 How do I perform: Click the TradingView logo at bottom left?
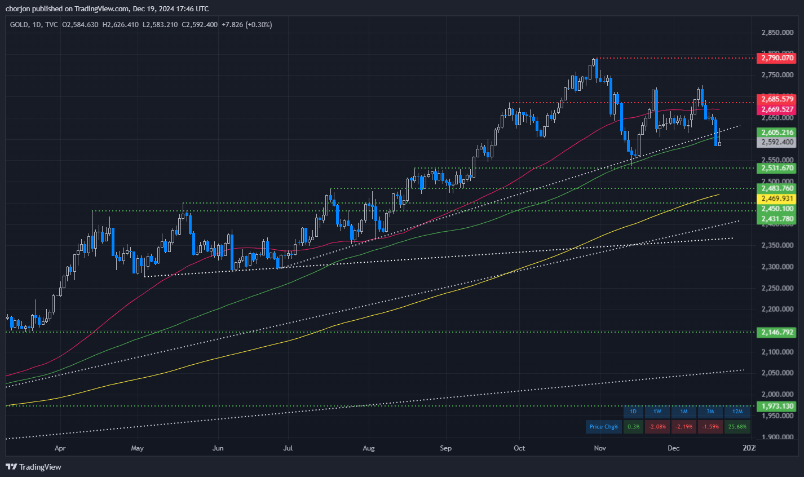[33, 467]
